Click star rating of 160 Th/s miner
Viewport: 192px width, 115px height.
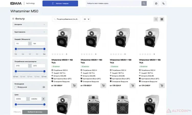tap(88, 54)
